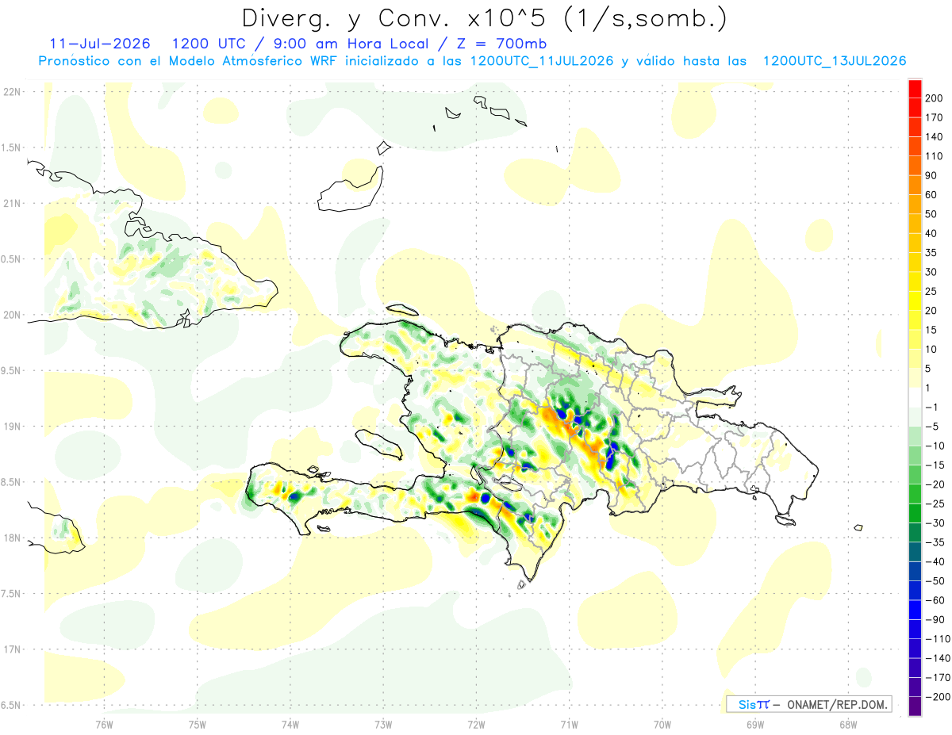952x735 pixels.
Task: Click the '-40' colorbar label
Action: point(935,561)
